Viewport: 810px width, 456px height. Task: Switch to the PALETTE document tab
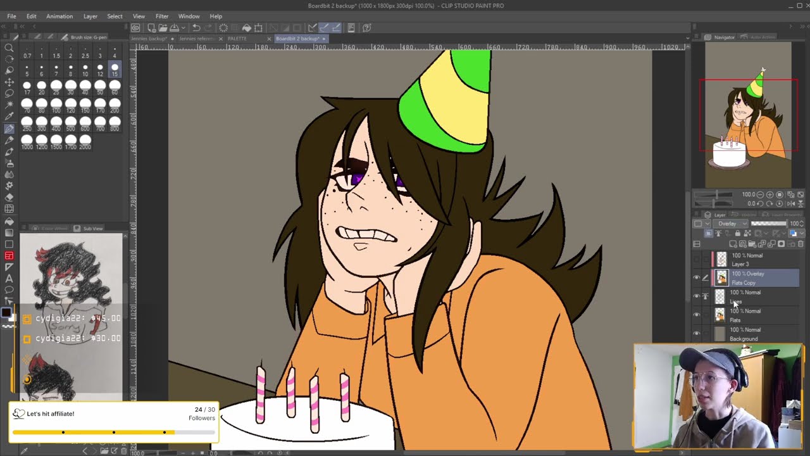tap(237, 39)
